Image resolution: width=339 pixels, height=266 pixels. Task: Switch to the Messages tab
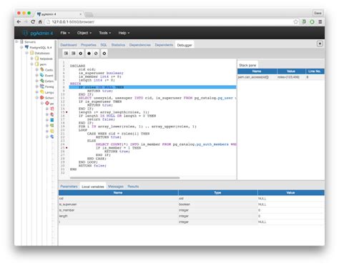(116, 187)
